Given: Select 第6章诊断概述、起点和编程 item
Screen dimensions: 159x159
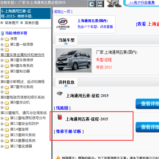Looking at the screenshot, I should point(23,82).
